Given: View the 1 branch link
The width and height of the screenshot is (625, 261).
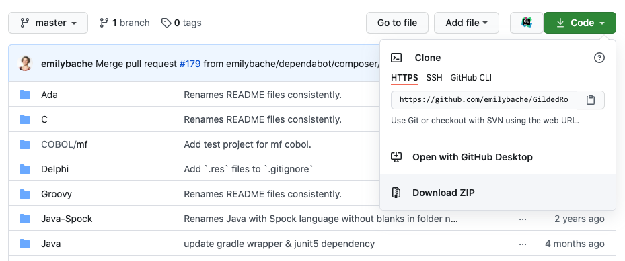Looking at the screenshot, I should tap(124, 23).
